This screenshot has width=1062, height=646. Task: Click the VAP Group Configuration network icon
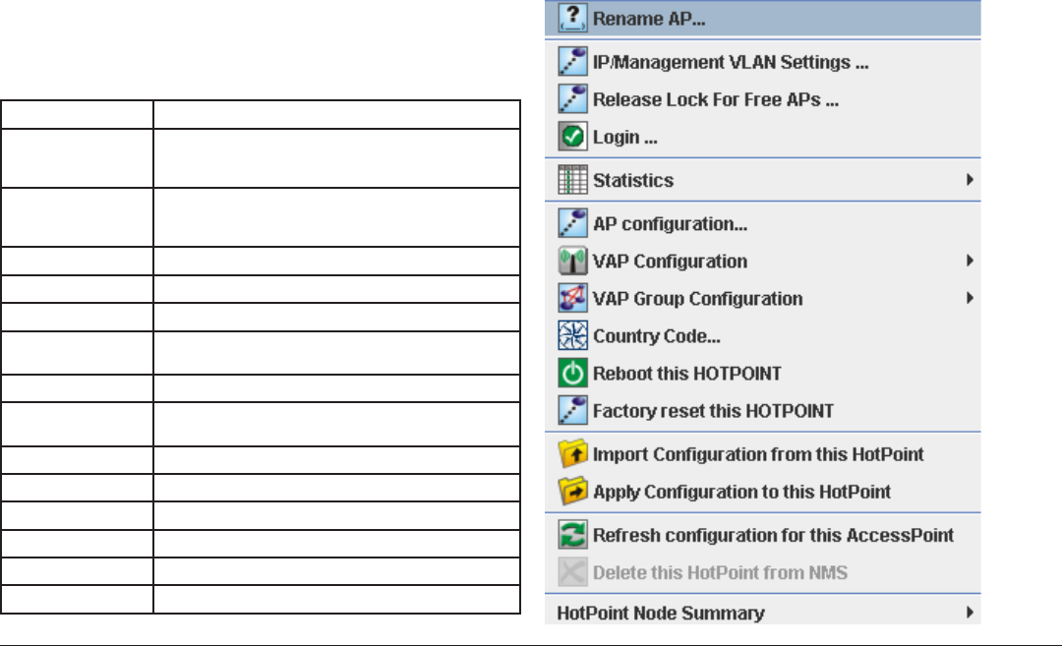[x=572, y=298]
